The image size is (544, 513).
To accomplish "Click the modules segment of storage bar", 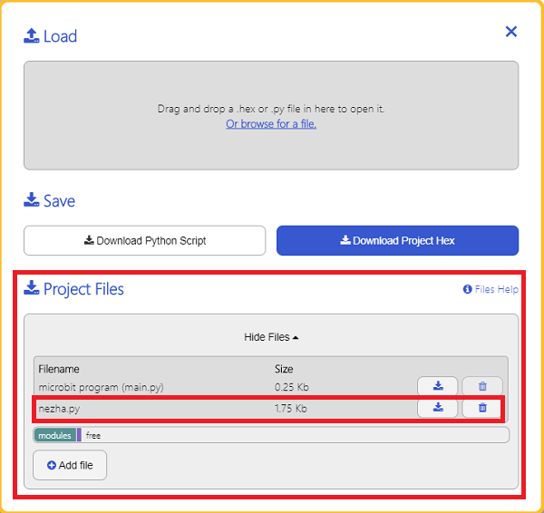I will [x=54, y=435].
